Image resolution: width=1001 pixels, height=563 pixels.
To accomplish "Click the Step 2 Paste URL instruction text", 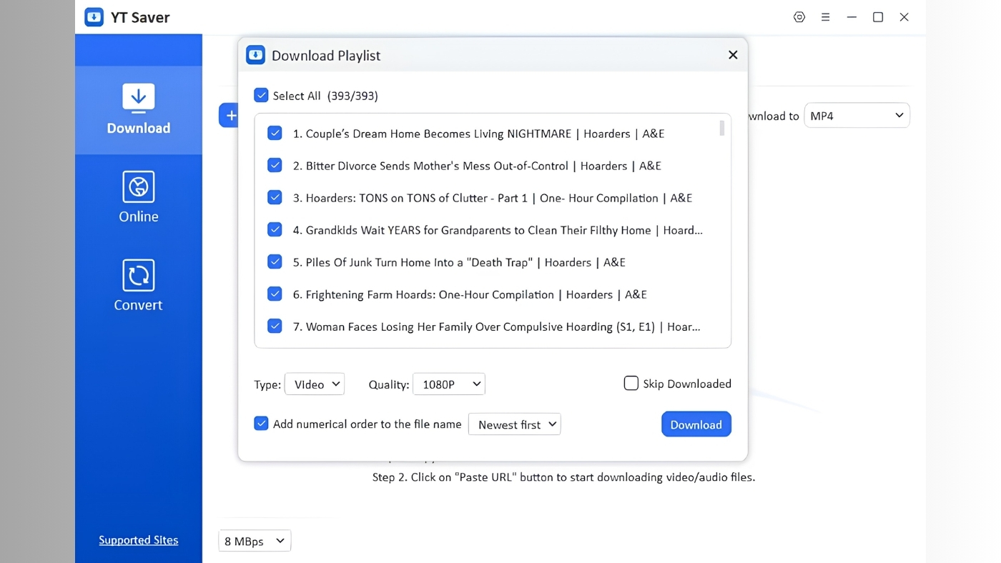I will pos(563,477).
